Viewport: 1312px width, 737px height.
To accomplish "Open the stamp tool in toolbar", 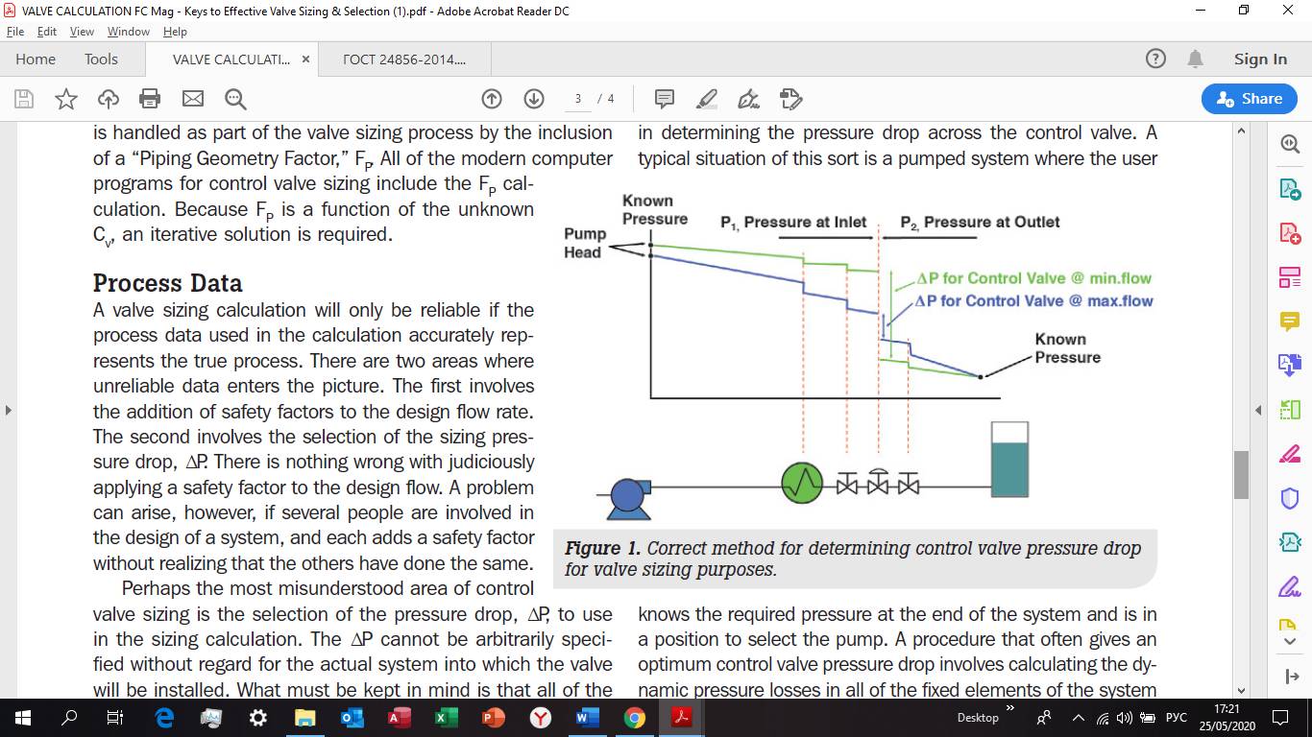I will [x=791, y=99].
